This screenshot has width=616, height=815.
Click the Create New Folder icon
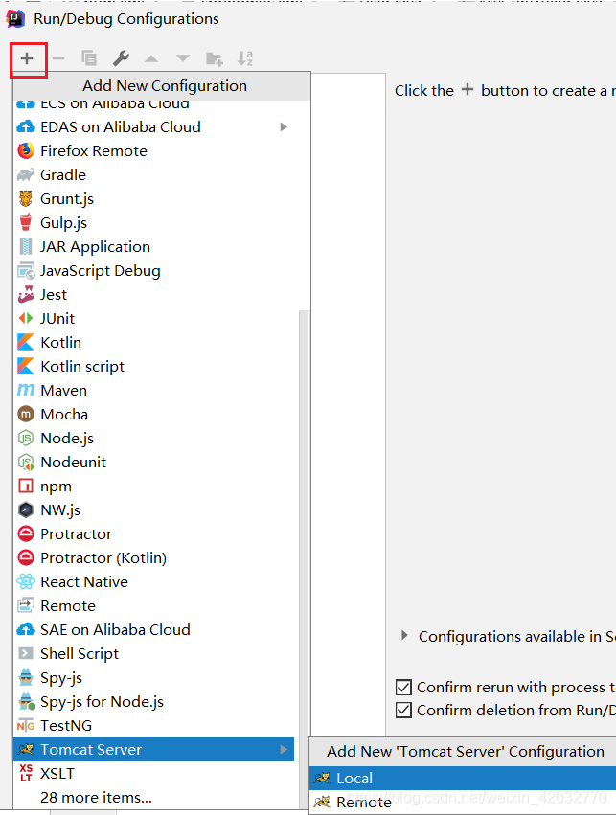(215, 58)
